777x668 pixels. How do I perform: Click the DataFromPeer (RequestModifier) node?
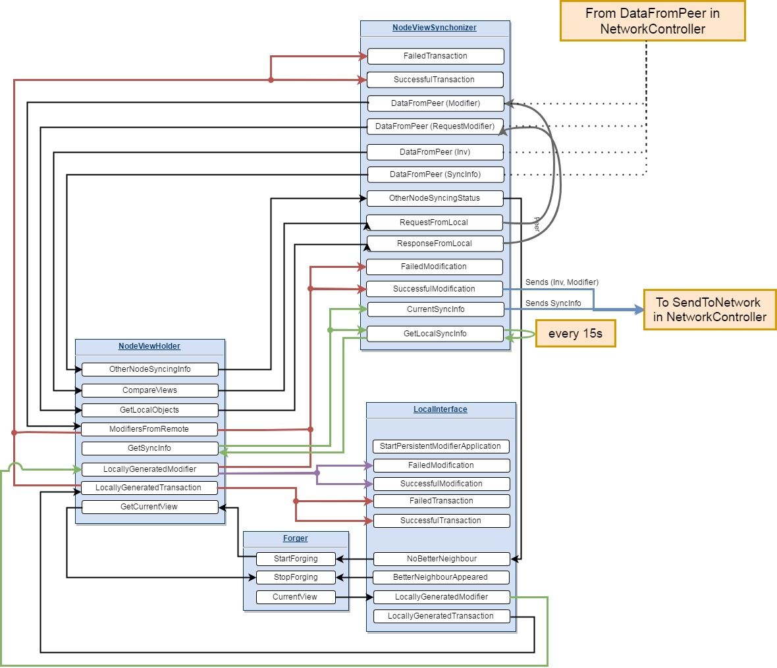pyautogui.click(x=435, y=126)
